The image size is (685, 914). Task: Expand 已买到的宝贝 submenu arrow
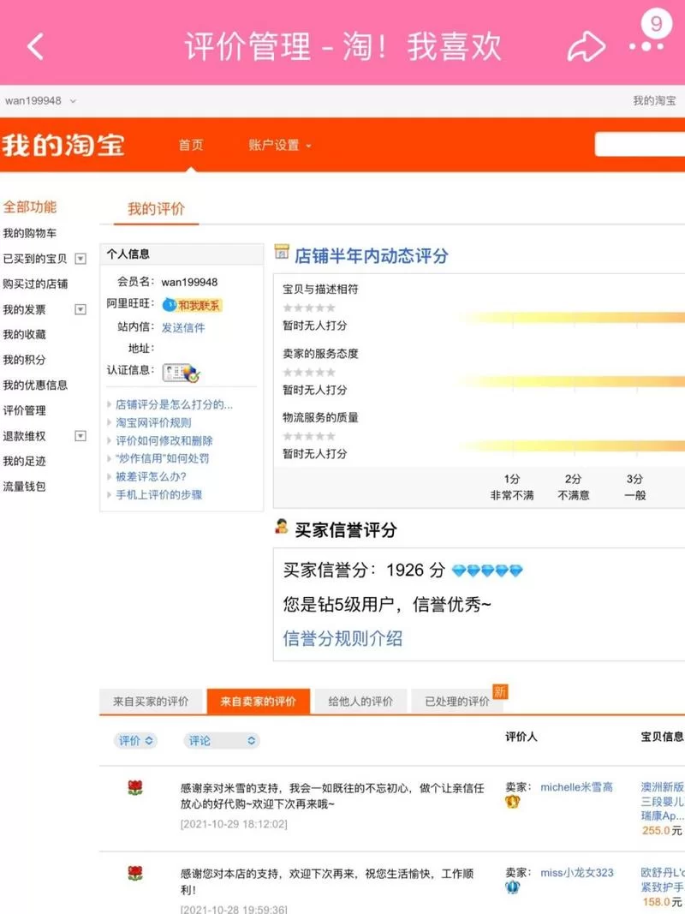coord(81,259)
